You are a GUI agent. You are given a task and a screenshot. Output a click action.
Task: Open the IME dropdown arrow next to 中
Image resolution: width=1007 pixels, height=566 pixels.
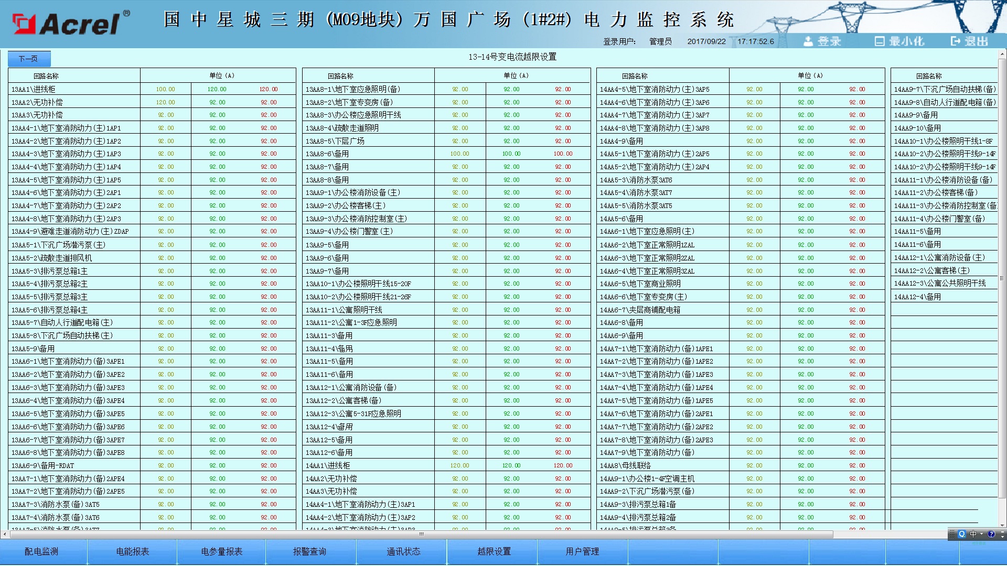[982, 534]
